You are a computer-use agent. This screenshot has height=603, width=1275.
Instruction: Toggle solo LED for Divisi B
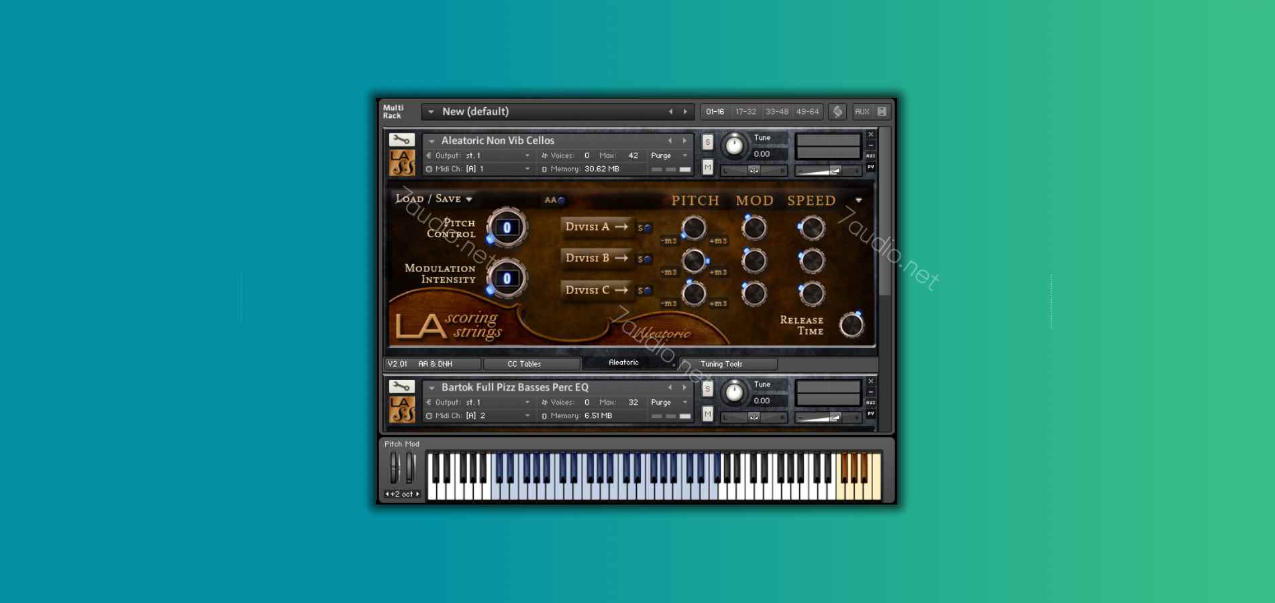click(x=648, y=259)
